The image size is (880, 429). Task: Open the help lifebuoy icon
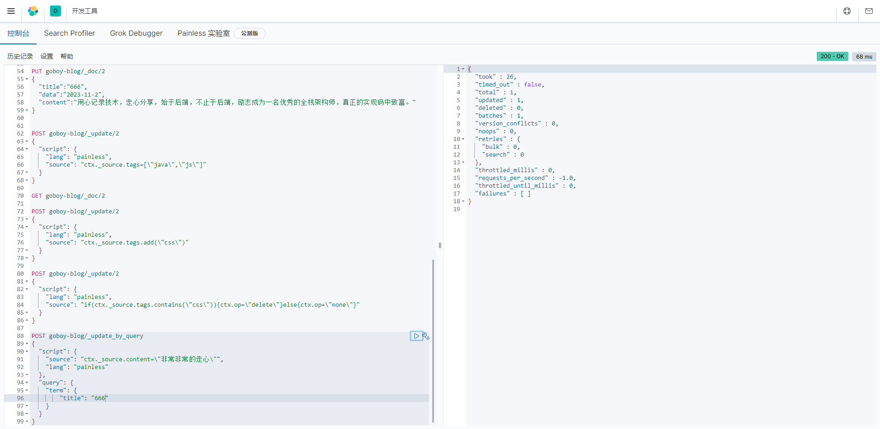click(x=847, y=11)
